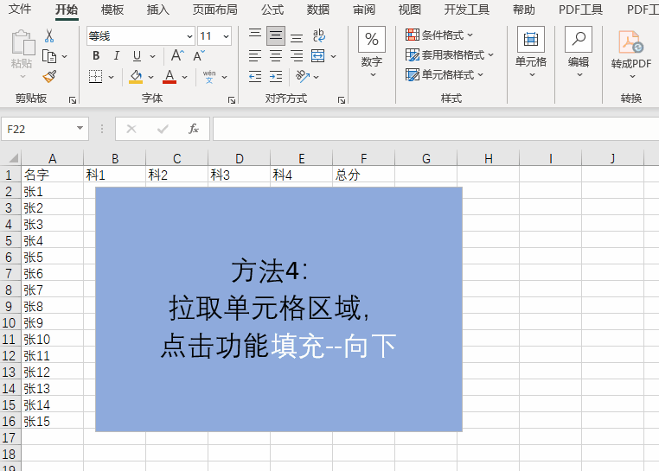This screenshot has width=659, height=471.
Task: Select row 17 header
Action: click(10, 438)
